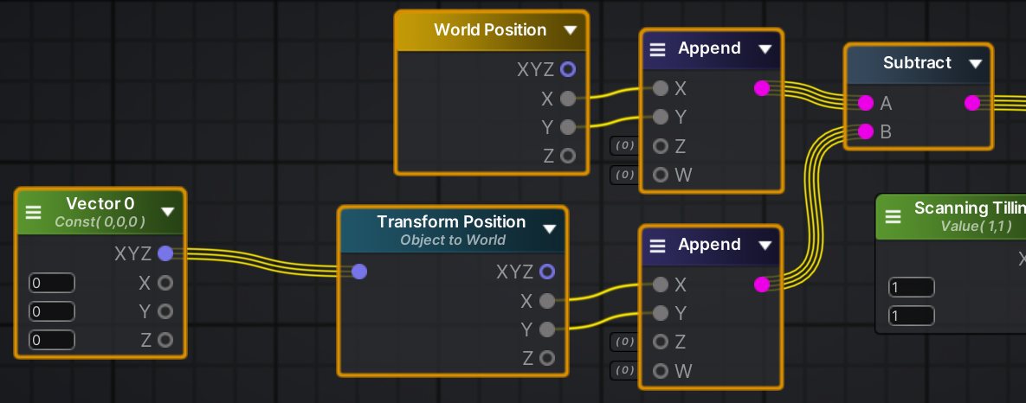Click the World Position XYZ output port
The image size is (1026, 403).
[x=568, y=69]
